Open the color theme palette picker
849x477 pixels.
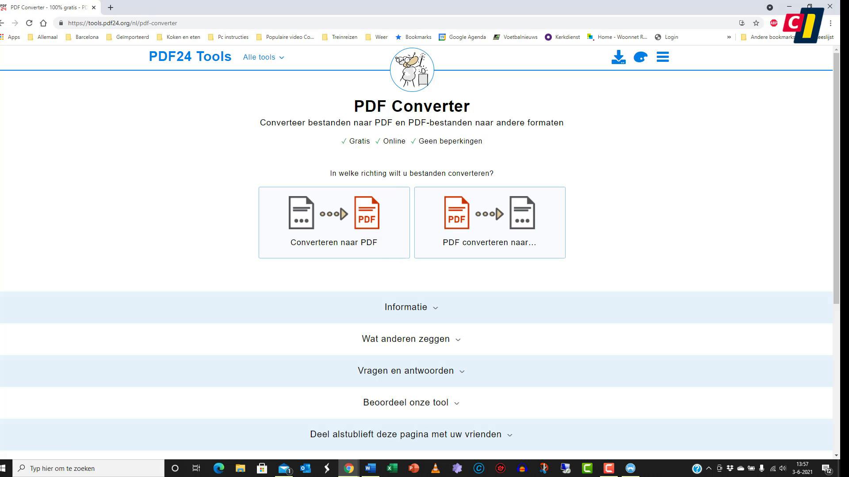640,57
